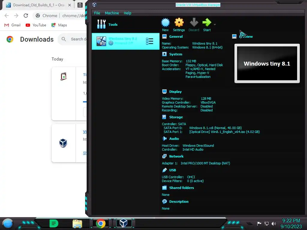Viewport: 307px width, 230px height.
Task: Click the USB section header
Action: coord(172,170)
